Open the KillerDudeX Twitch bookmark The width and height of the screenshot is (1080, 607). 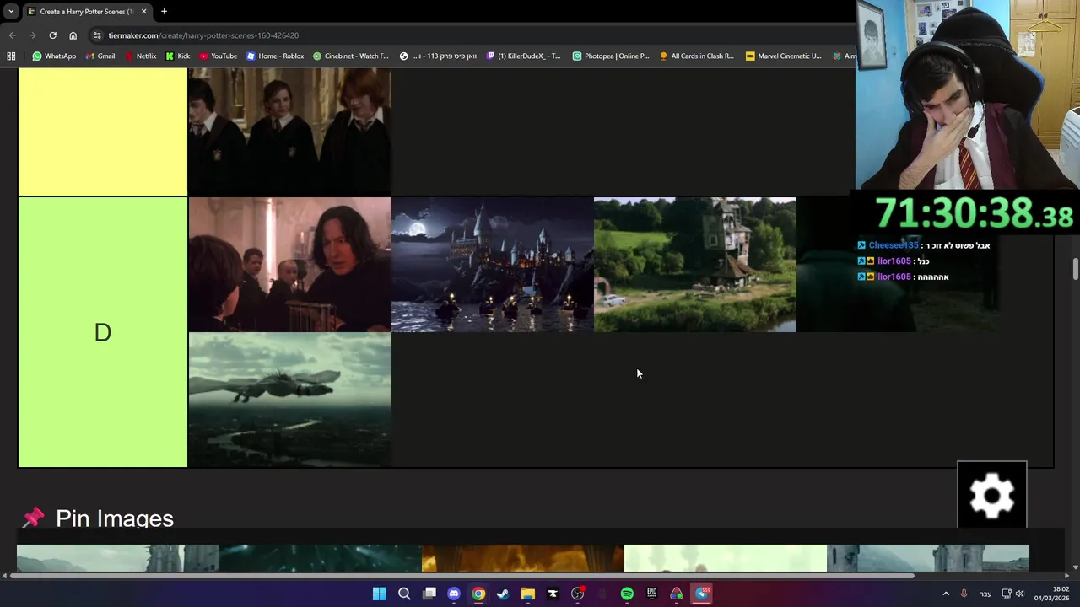pos(524,56)
